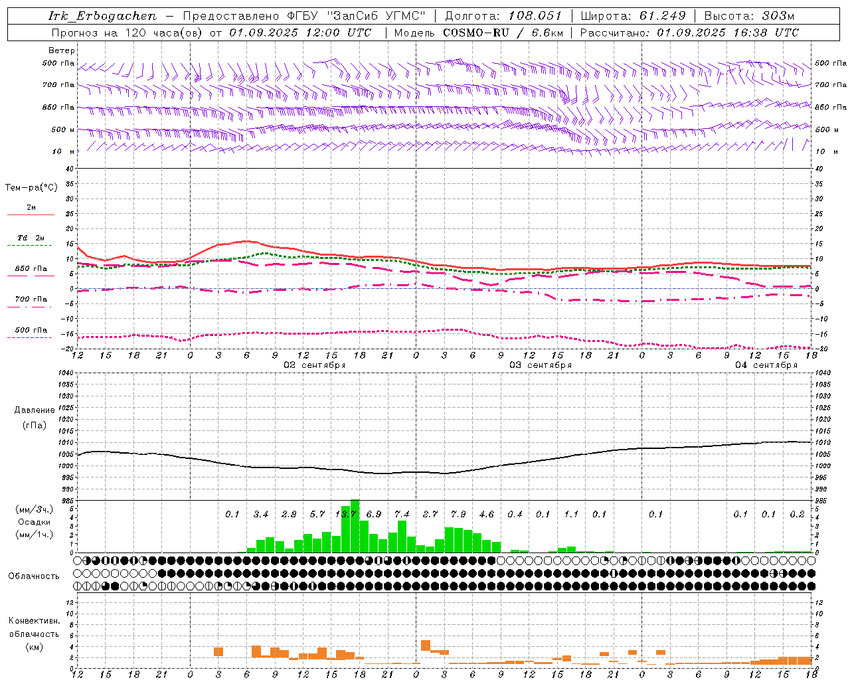Click the solid red legend line under 2м

click(x=31, y=214)
